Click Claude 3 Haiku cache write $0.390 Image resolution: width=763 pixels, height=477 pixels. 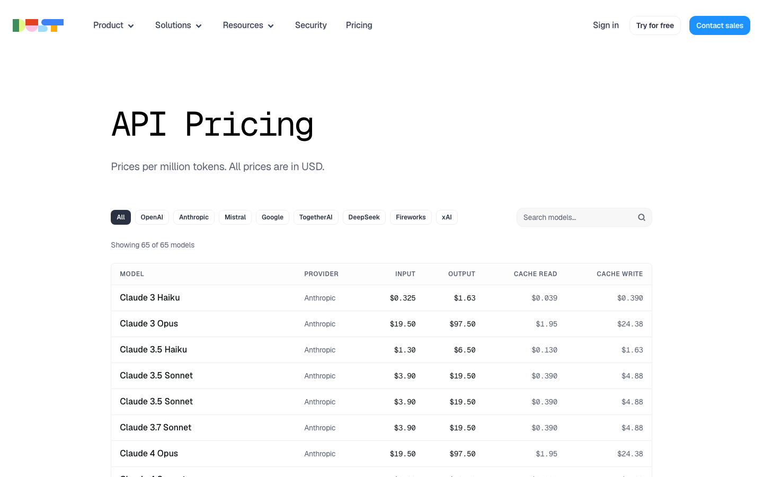[630, 298]
